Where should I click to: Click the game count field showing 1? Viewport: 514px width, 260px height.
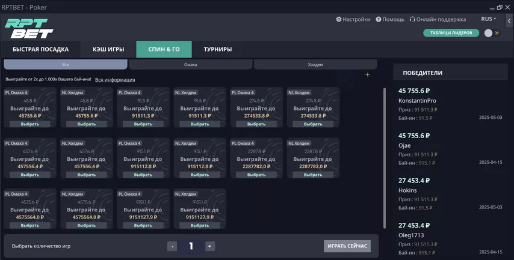pos(191,246)
